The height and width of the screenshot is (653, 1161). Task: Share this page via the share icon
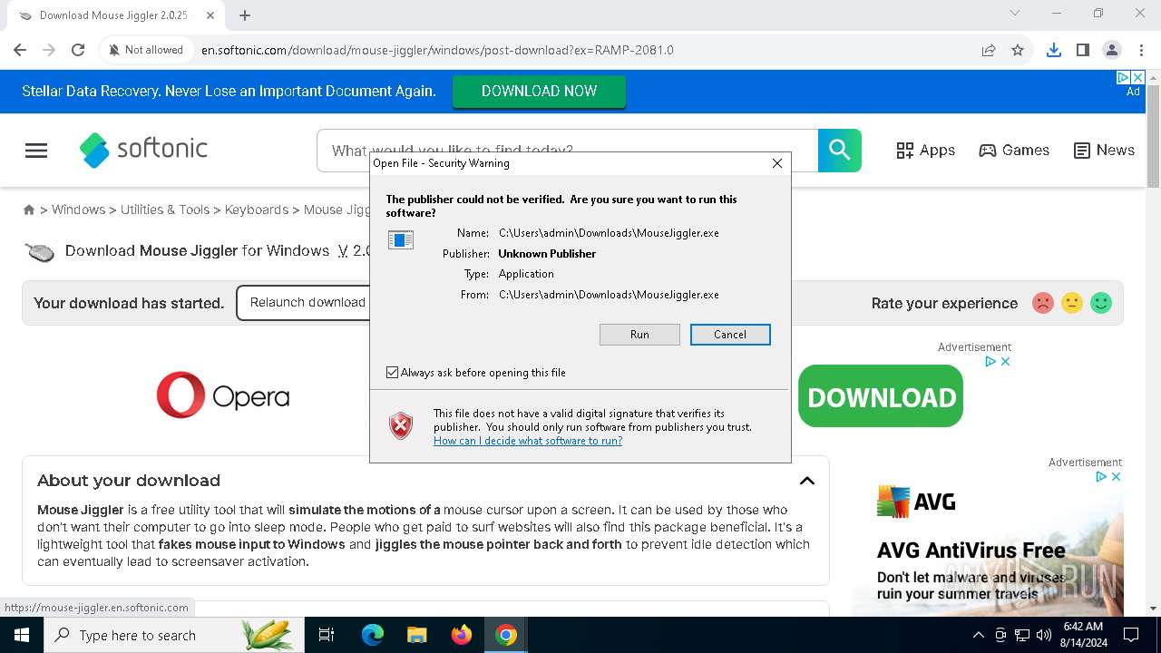click(989, 50)
